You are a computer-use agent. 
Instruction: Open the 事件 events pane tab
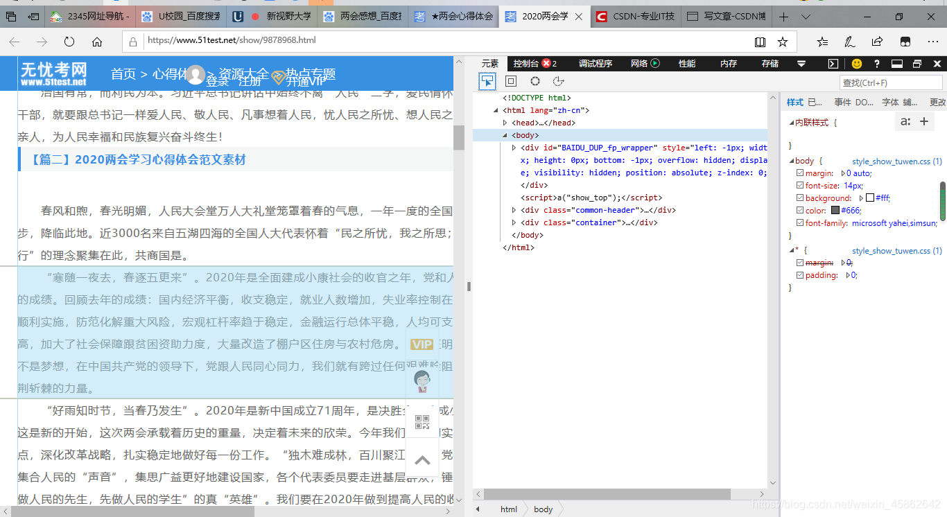pos(842,102)
